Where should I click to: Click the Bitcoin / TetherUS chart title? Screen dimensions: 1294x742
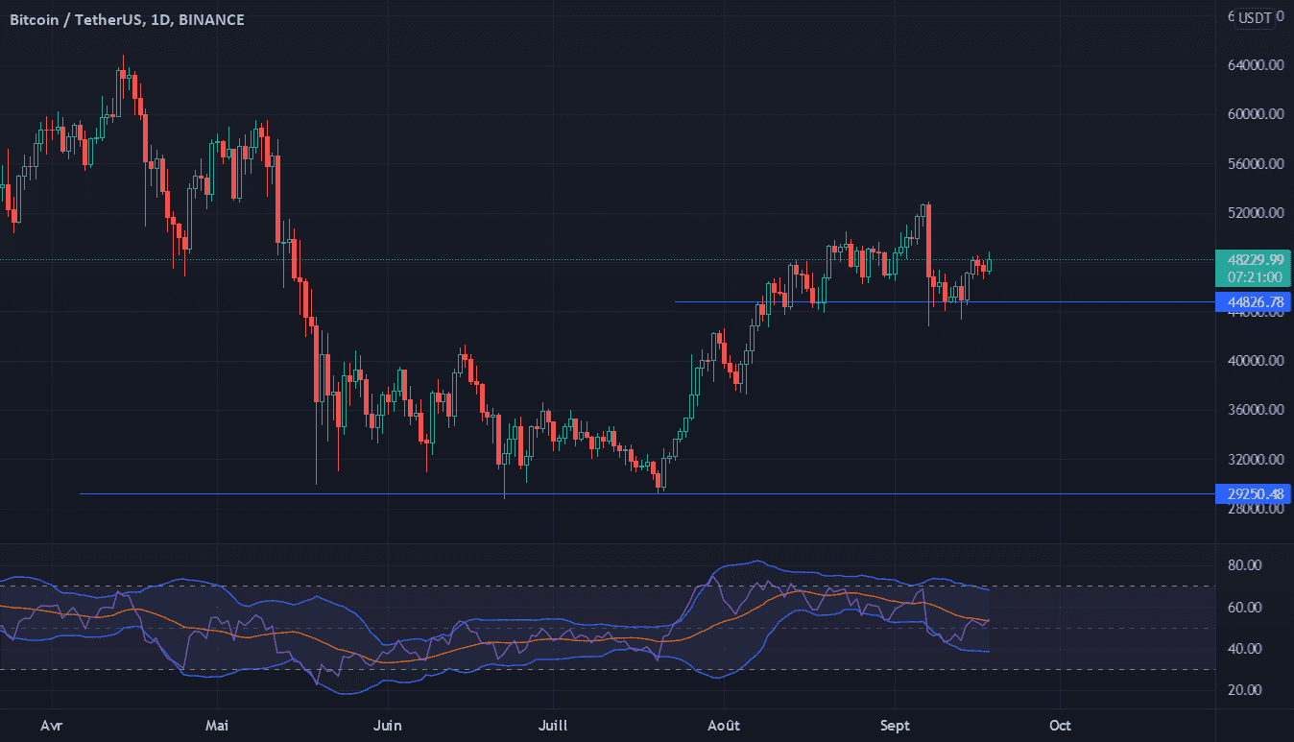tap(127, 20)
